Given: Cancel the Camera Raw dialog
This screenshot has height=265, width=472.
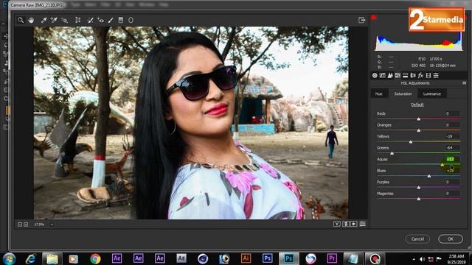Looking at the screenshot, I should pyautogui.click(x=417, y=239).
